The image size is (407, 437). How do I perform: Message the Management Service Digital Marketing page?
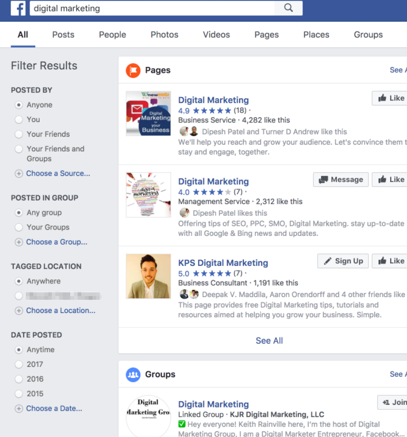pyautogui.click(x=340, y=179)
